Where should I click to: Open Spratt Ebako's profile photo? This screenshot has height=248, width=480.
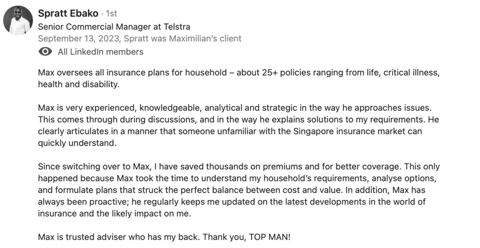coord(18,20)
